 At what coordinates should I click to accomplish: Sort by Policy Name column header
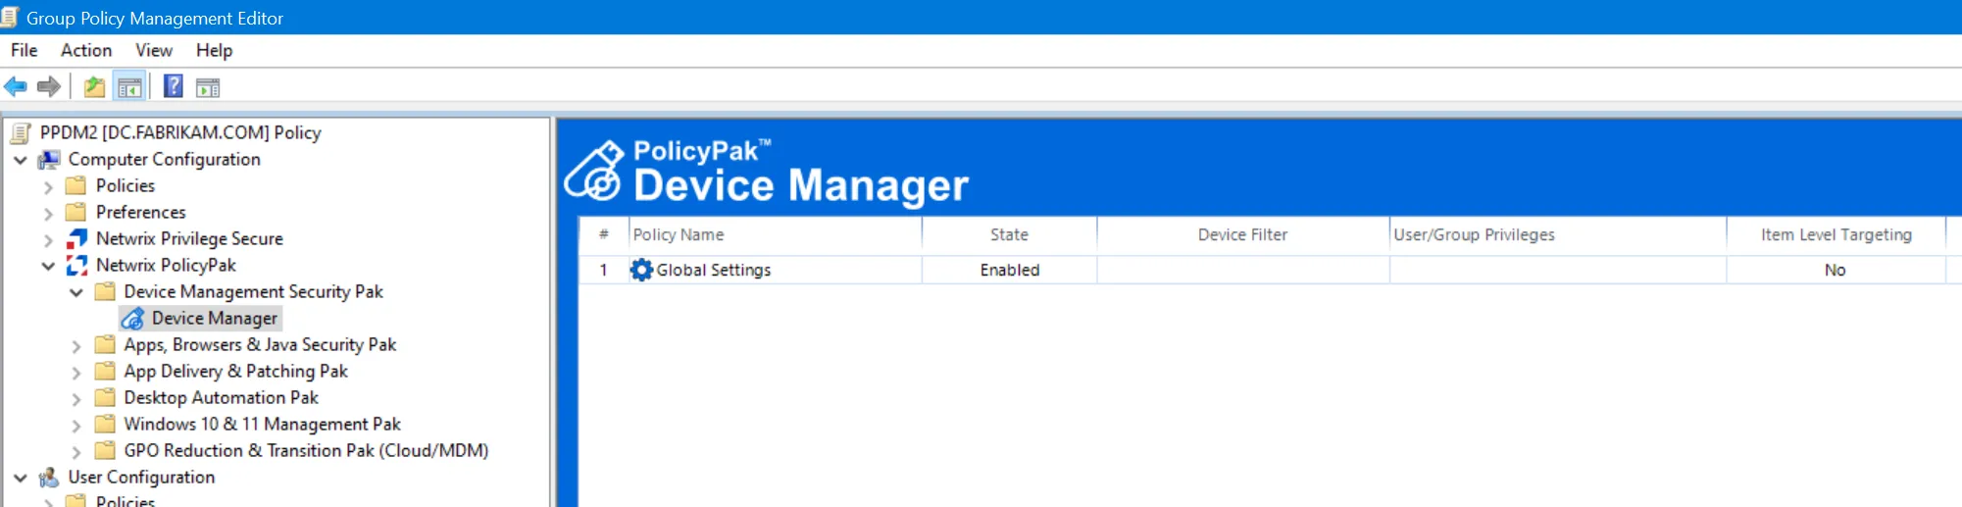click(x=775, y=234)
